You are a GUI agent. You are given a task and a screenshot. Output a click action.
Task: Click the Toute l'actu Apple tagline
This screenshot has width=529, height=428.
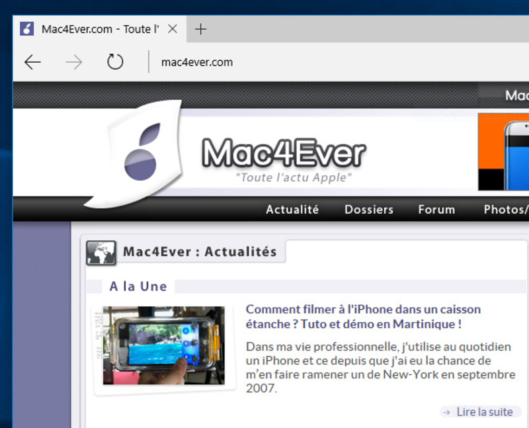(293, 177)
